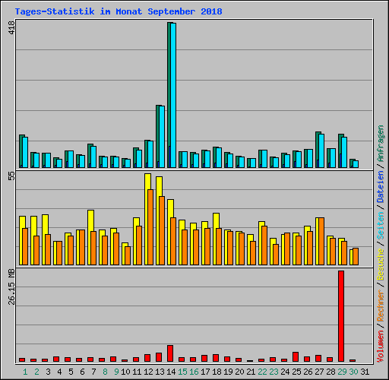
Task: Click the 'Besuche' legend label
Action: (x=381, y=264)
